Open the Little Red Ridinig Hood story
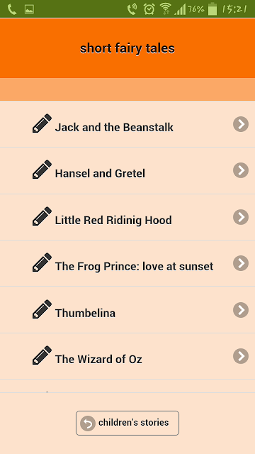The width and height of the screenshot is (255, 454). pyautogui.click(x=127, y=217)
